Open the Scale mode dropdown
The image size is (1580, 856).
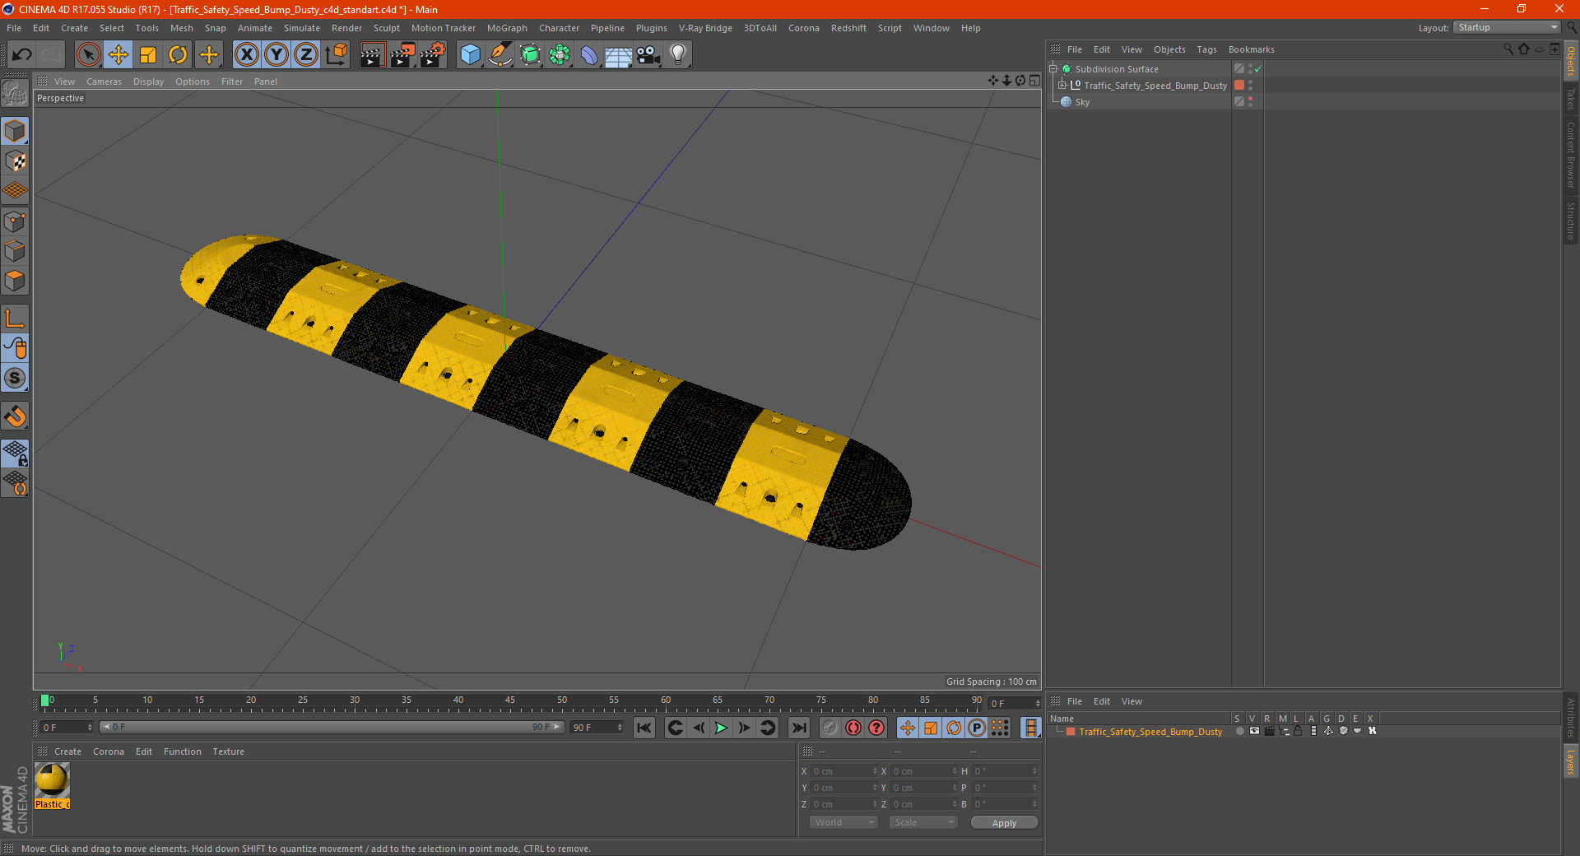922,822
